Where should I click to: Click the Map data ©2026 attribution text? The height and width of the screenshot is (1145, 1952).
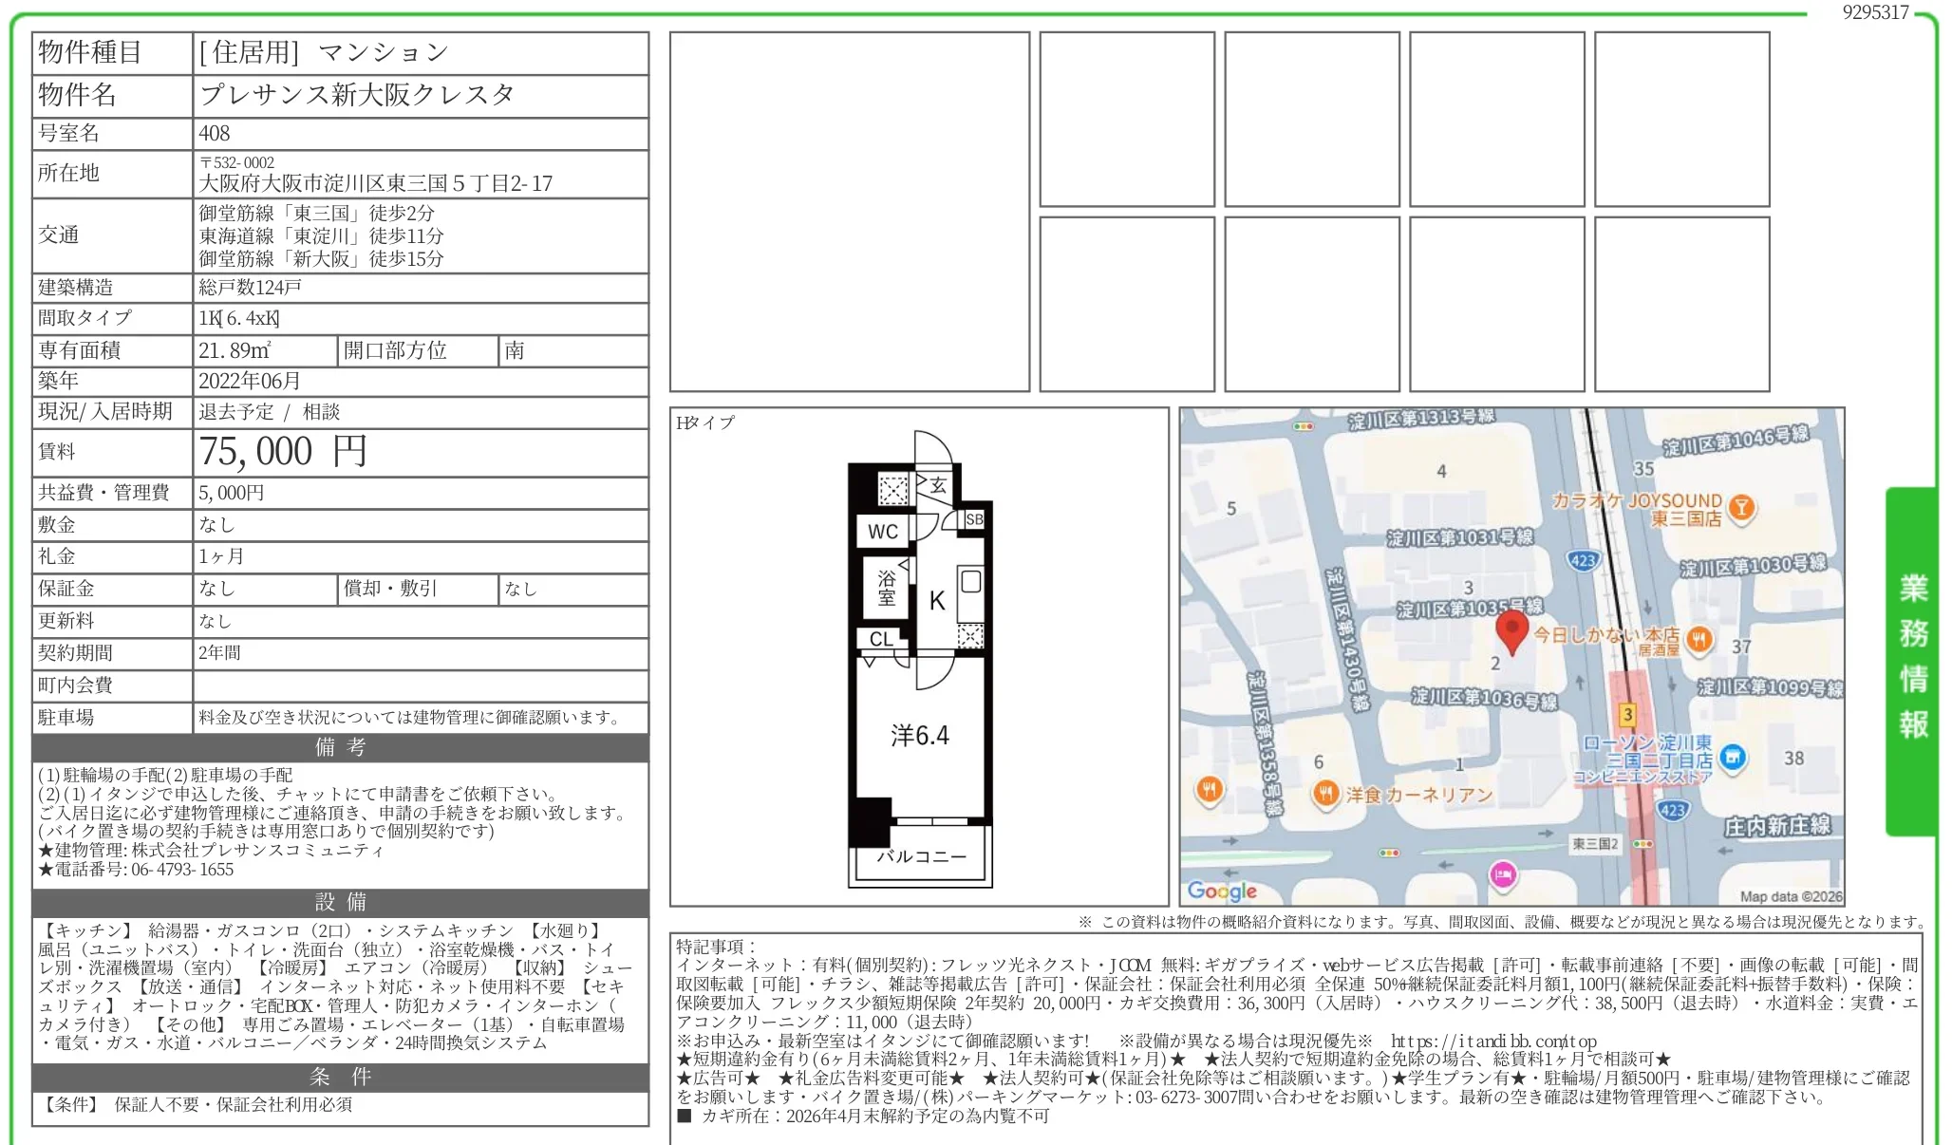pyautogui.click(x=1789, y=896)
